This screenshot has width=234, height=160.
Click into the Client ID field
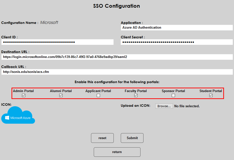click(x=57, y=42)
